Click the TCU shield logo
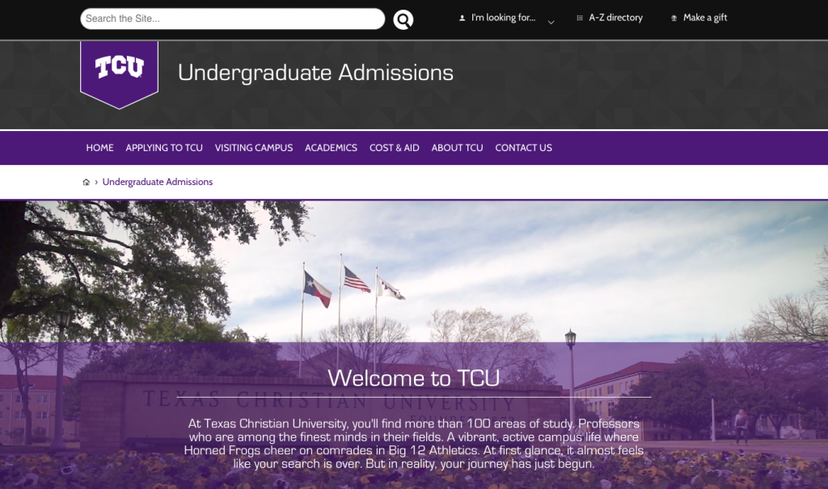Image resolution: width=828 pixels, height=489 pixels. (x=120, y=74)
